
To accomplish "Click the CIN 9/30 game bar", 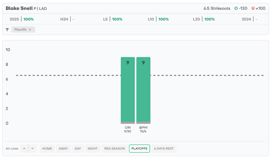I will point(128,90).
